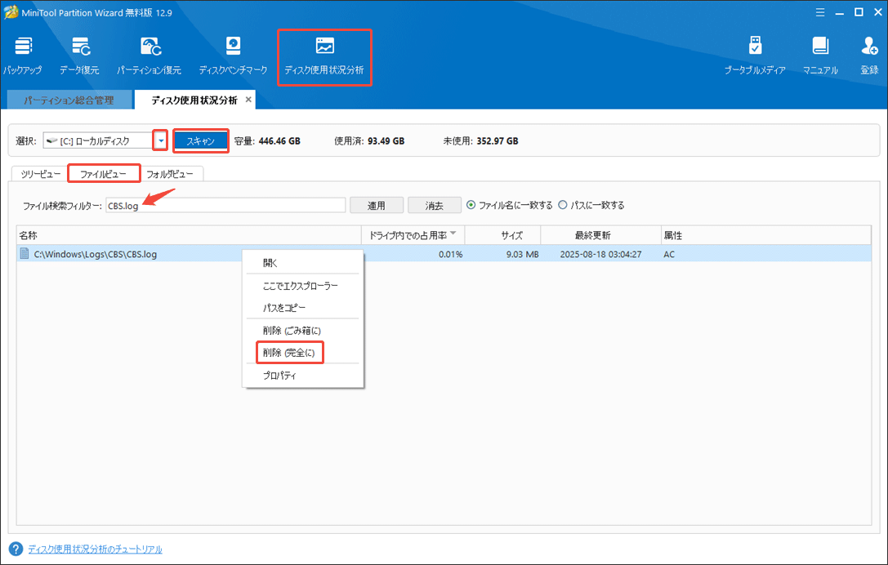The height and width of the screenshot is (565, 888).
Task: Click the スキャン scan button
Action: tap(200, 141)
